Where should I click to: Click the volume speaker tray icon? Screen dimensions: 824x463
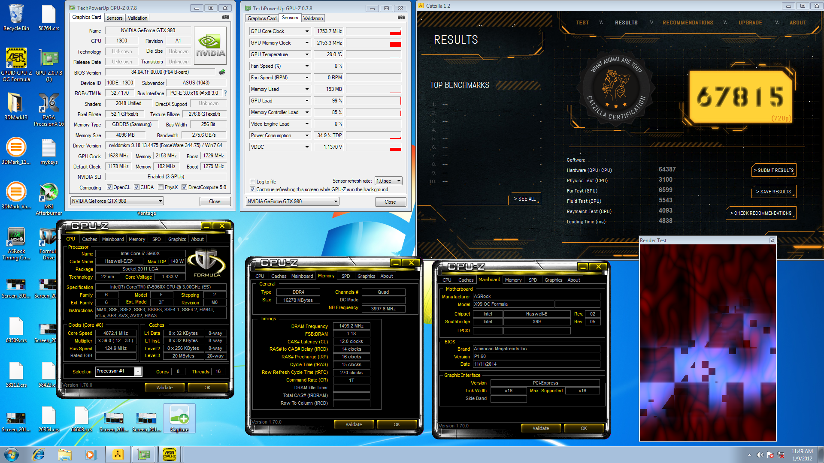coord(760,455)
